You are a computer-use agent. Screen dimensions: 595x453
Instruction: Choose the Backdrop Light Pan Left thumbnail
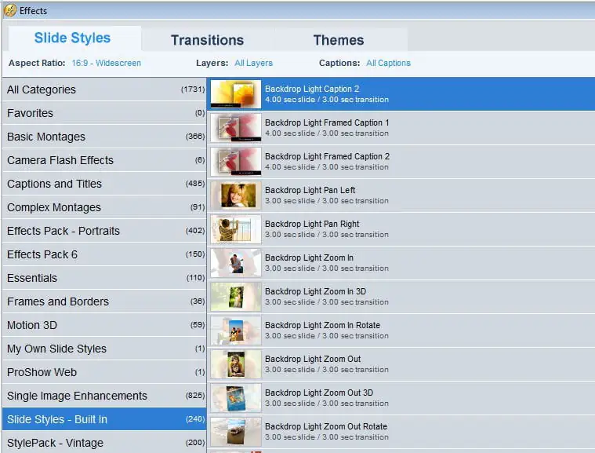pyautogui.click(x=235, y=195)
